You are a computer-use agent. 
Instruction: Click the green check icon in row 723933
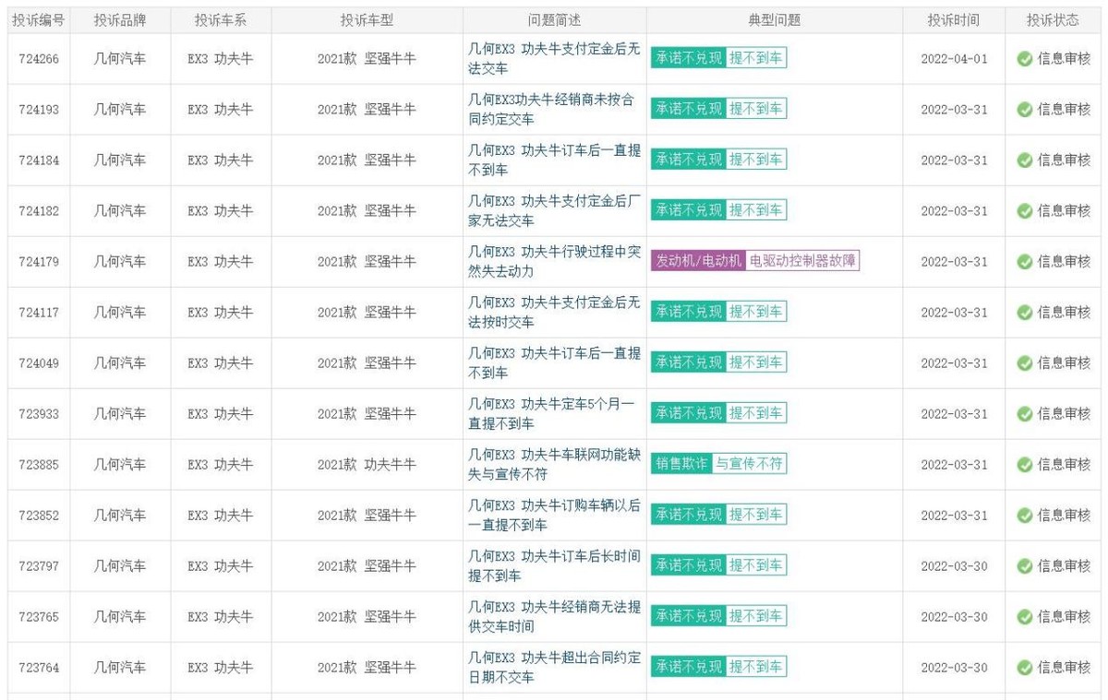[1024, 414]
